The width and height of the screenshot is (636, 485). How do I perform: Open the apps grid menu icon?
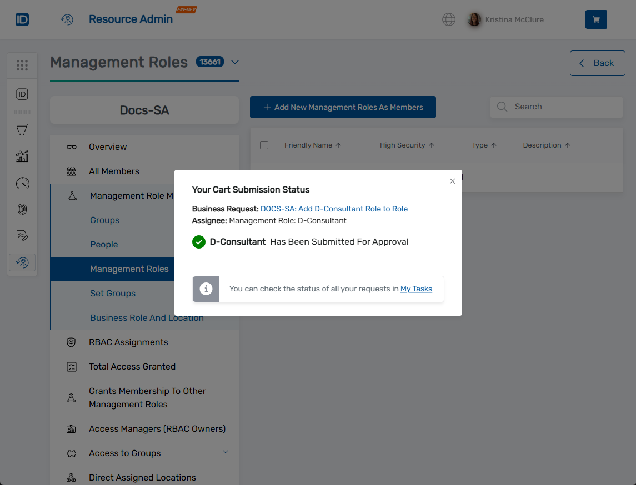click(x=22, y=65)
